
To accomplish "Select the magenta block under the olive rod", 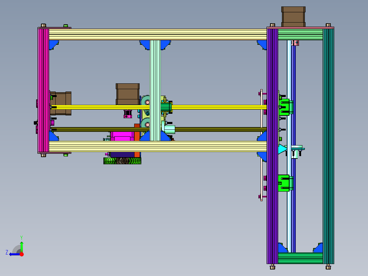I will point(122,136).
